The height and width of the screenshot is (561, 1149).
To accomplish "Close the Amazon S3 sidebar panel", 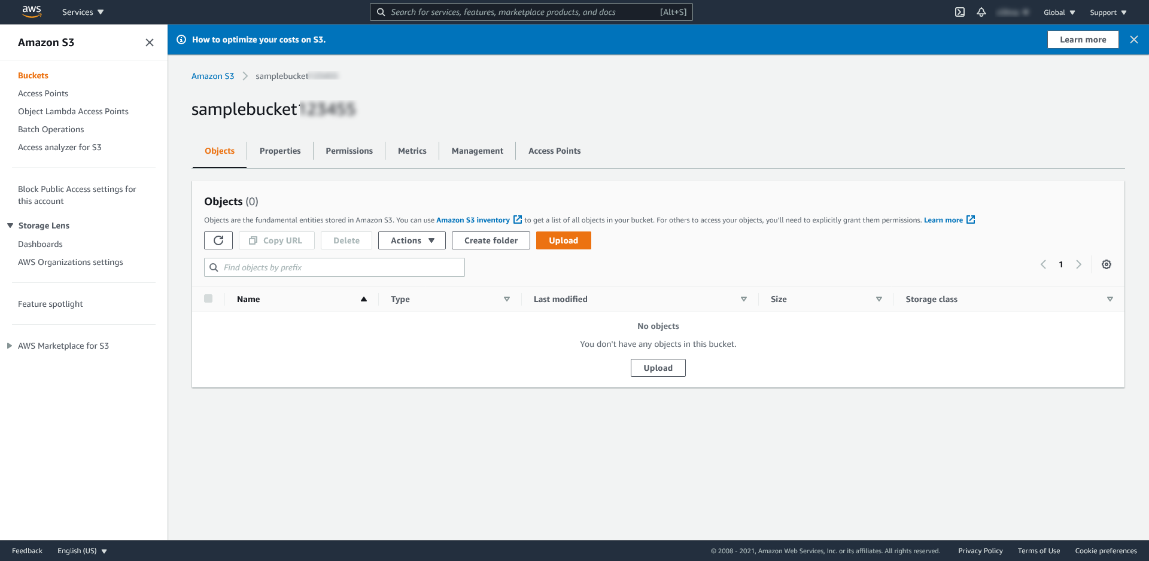I will pyautogui.click(x=150, y=42).
